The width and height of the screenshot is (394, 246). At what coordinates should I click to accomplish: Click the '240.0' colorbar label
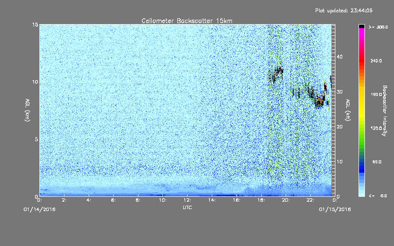click(x=376, y=61)
